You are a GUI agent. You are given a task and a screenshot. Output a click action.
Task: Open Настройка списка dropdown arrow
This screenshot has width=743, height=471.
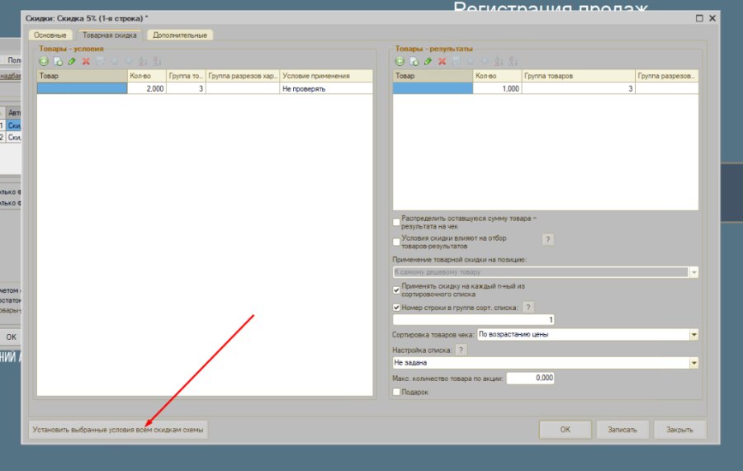coord(693,363)
